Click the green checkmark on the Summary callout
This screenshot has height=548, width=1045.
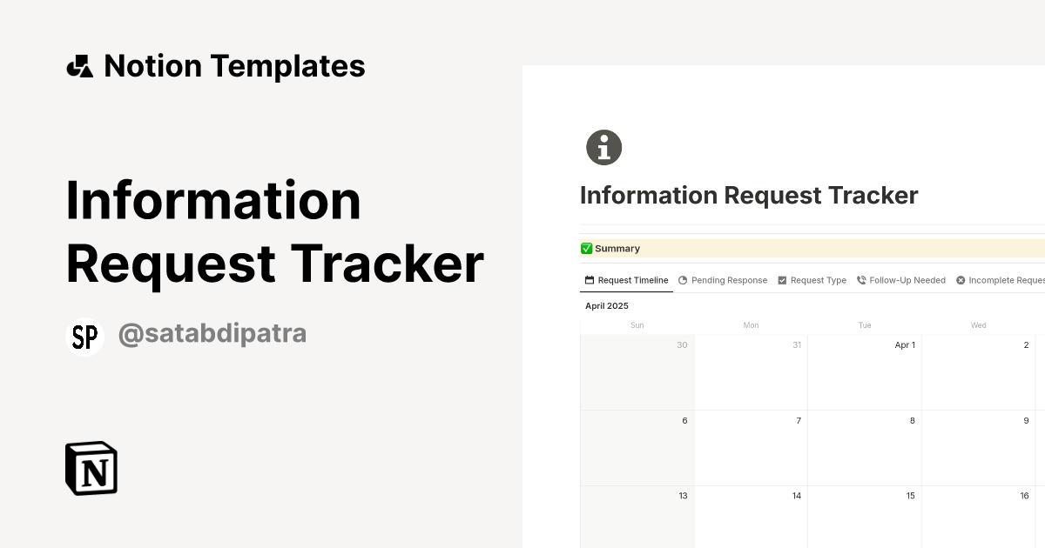(x=587, y=248)
